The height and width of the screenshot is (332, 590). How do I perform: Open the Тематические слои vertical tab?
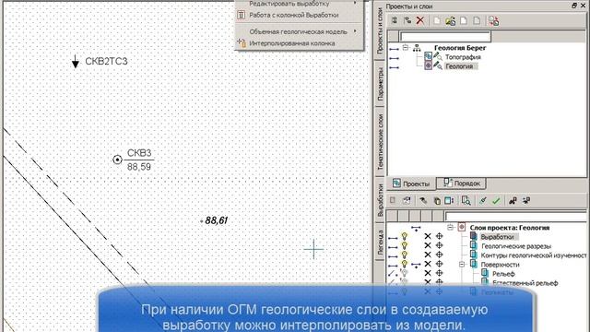[380, 142]
